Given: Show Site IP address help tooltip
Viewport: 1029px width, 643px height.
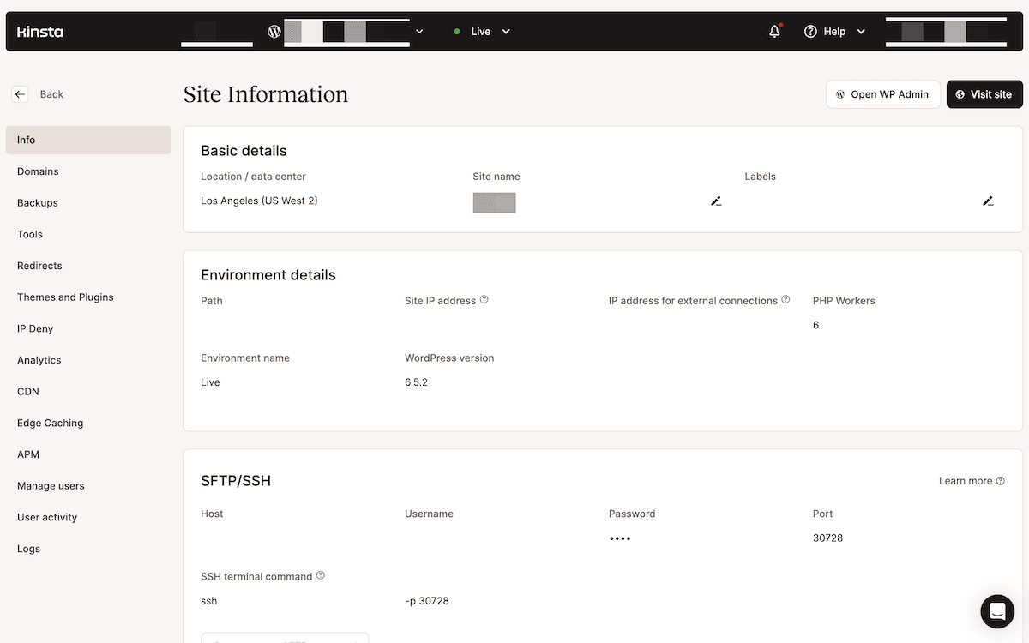Looking at the screenshot, I should [484, 300].
